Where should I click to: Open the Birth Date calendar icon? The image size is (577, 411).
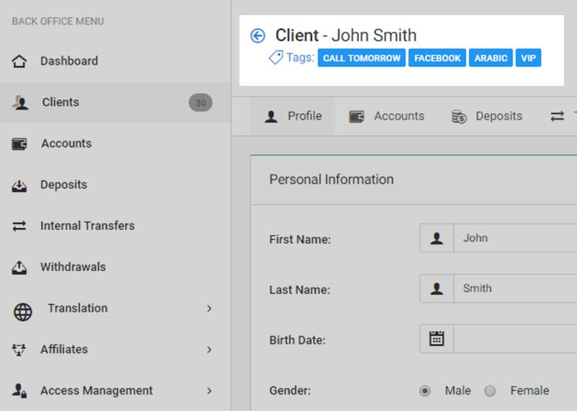click(x=436, y=339)
